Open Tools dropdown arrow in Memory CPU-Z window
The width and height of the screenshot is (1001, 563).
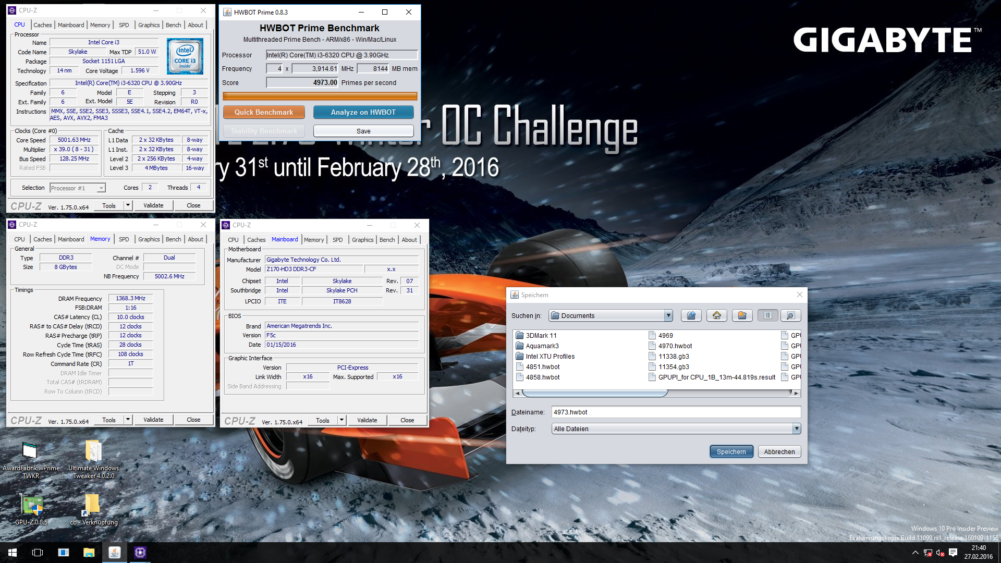coord(128,420)
